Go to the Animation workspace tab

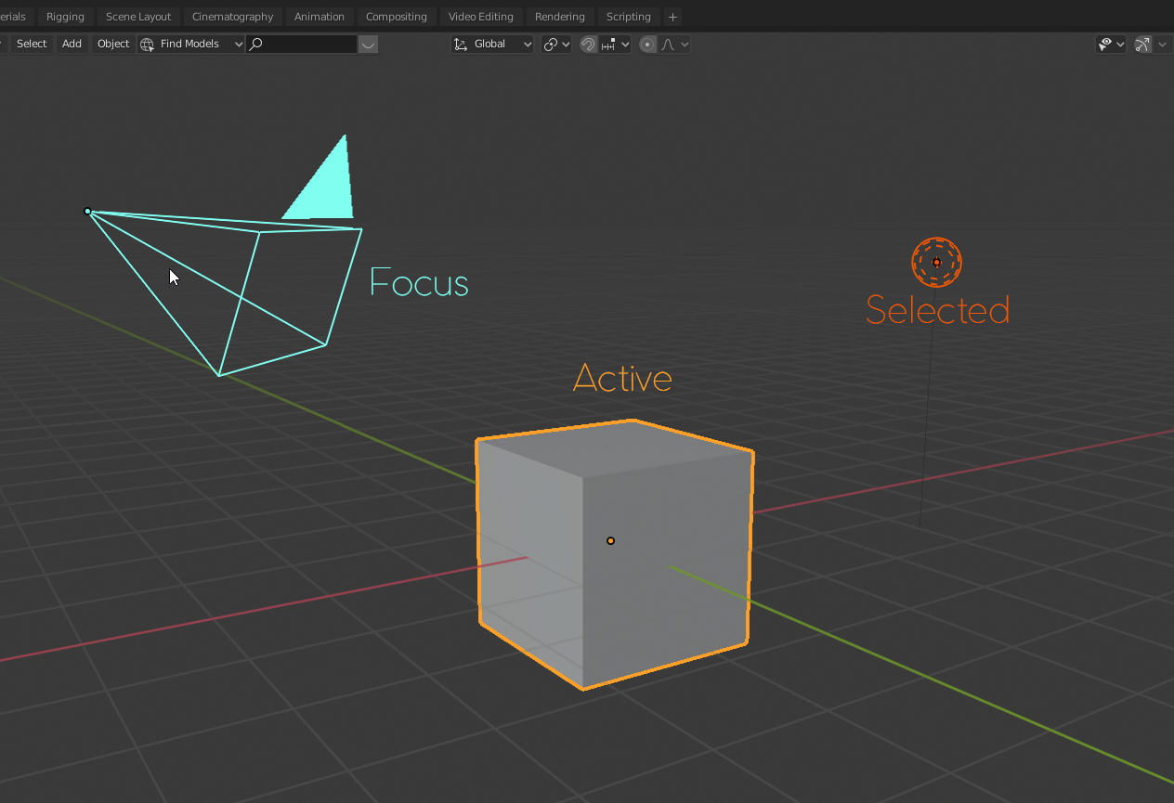pyautogui.click(x=320, y=17)
